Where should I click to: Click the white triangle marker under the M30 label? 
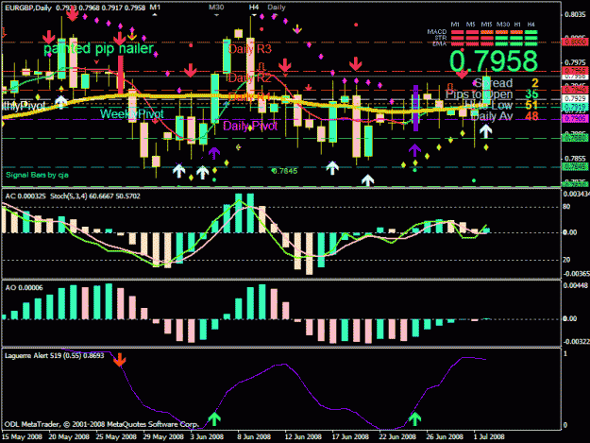pyautogui.click(x=216, y=15)
